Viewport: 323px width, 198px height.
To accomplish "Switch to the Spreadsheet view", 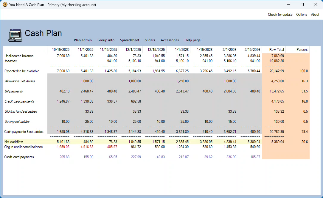I will click(129, 40).
